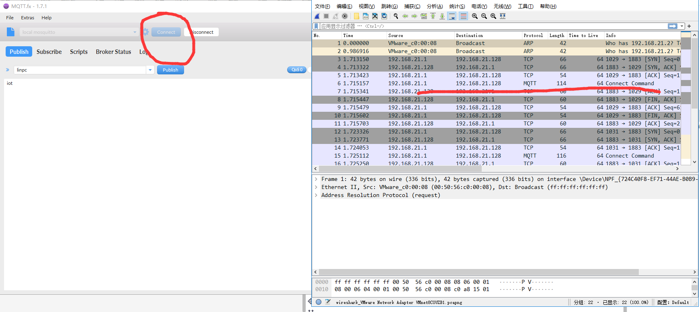The height and width of the screenshot is (312, 700).
Task: Open a capture file with folder icon
Action: (356, 16)
